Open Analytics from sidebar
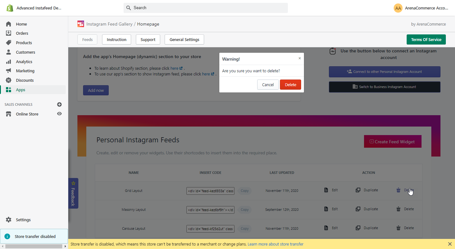The height and width of the screenshot is (249, 455). (24, 62)
